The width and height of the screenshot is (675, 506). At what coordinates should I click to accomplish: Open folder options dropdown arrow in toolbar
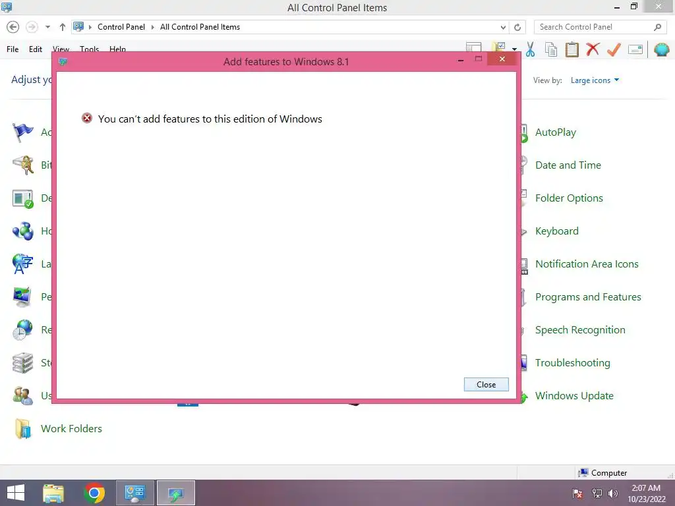click(514, 49)
